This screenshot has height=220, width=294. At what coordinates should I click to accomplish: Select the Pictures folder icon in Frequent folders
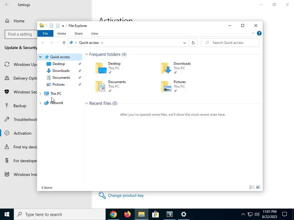click(x=166, y=87)
